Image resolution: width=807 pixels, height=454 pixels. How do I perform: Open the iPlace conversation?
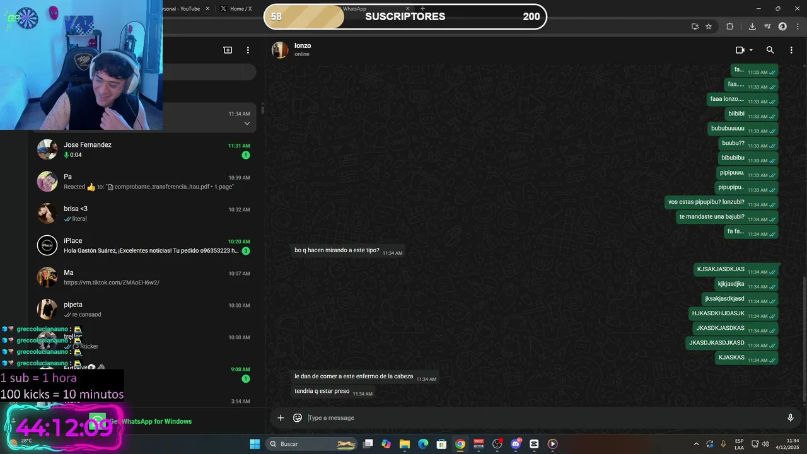coord(146,245)
